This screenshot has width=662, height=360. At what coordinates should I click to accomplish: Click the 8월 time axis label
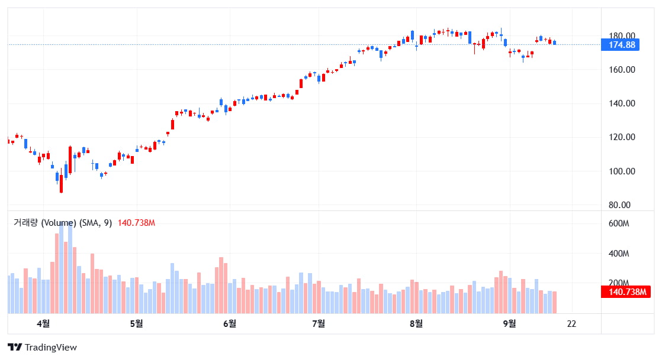(416, 323)
